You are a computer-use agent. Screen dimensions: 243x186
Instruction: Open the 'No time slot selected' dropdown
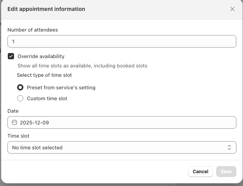(121, 147)
